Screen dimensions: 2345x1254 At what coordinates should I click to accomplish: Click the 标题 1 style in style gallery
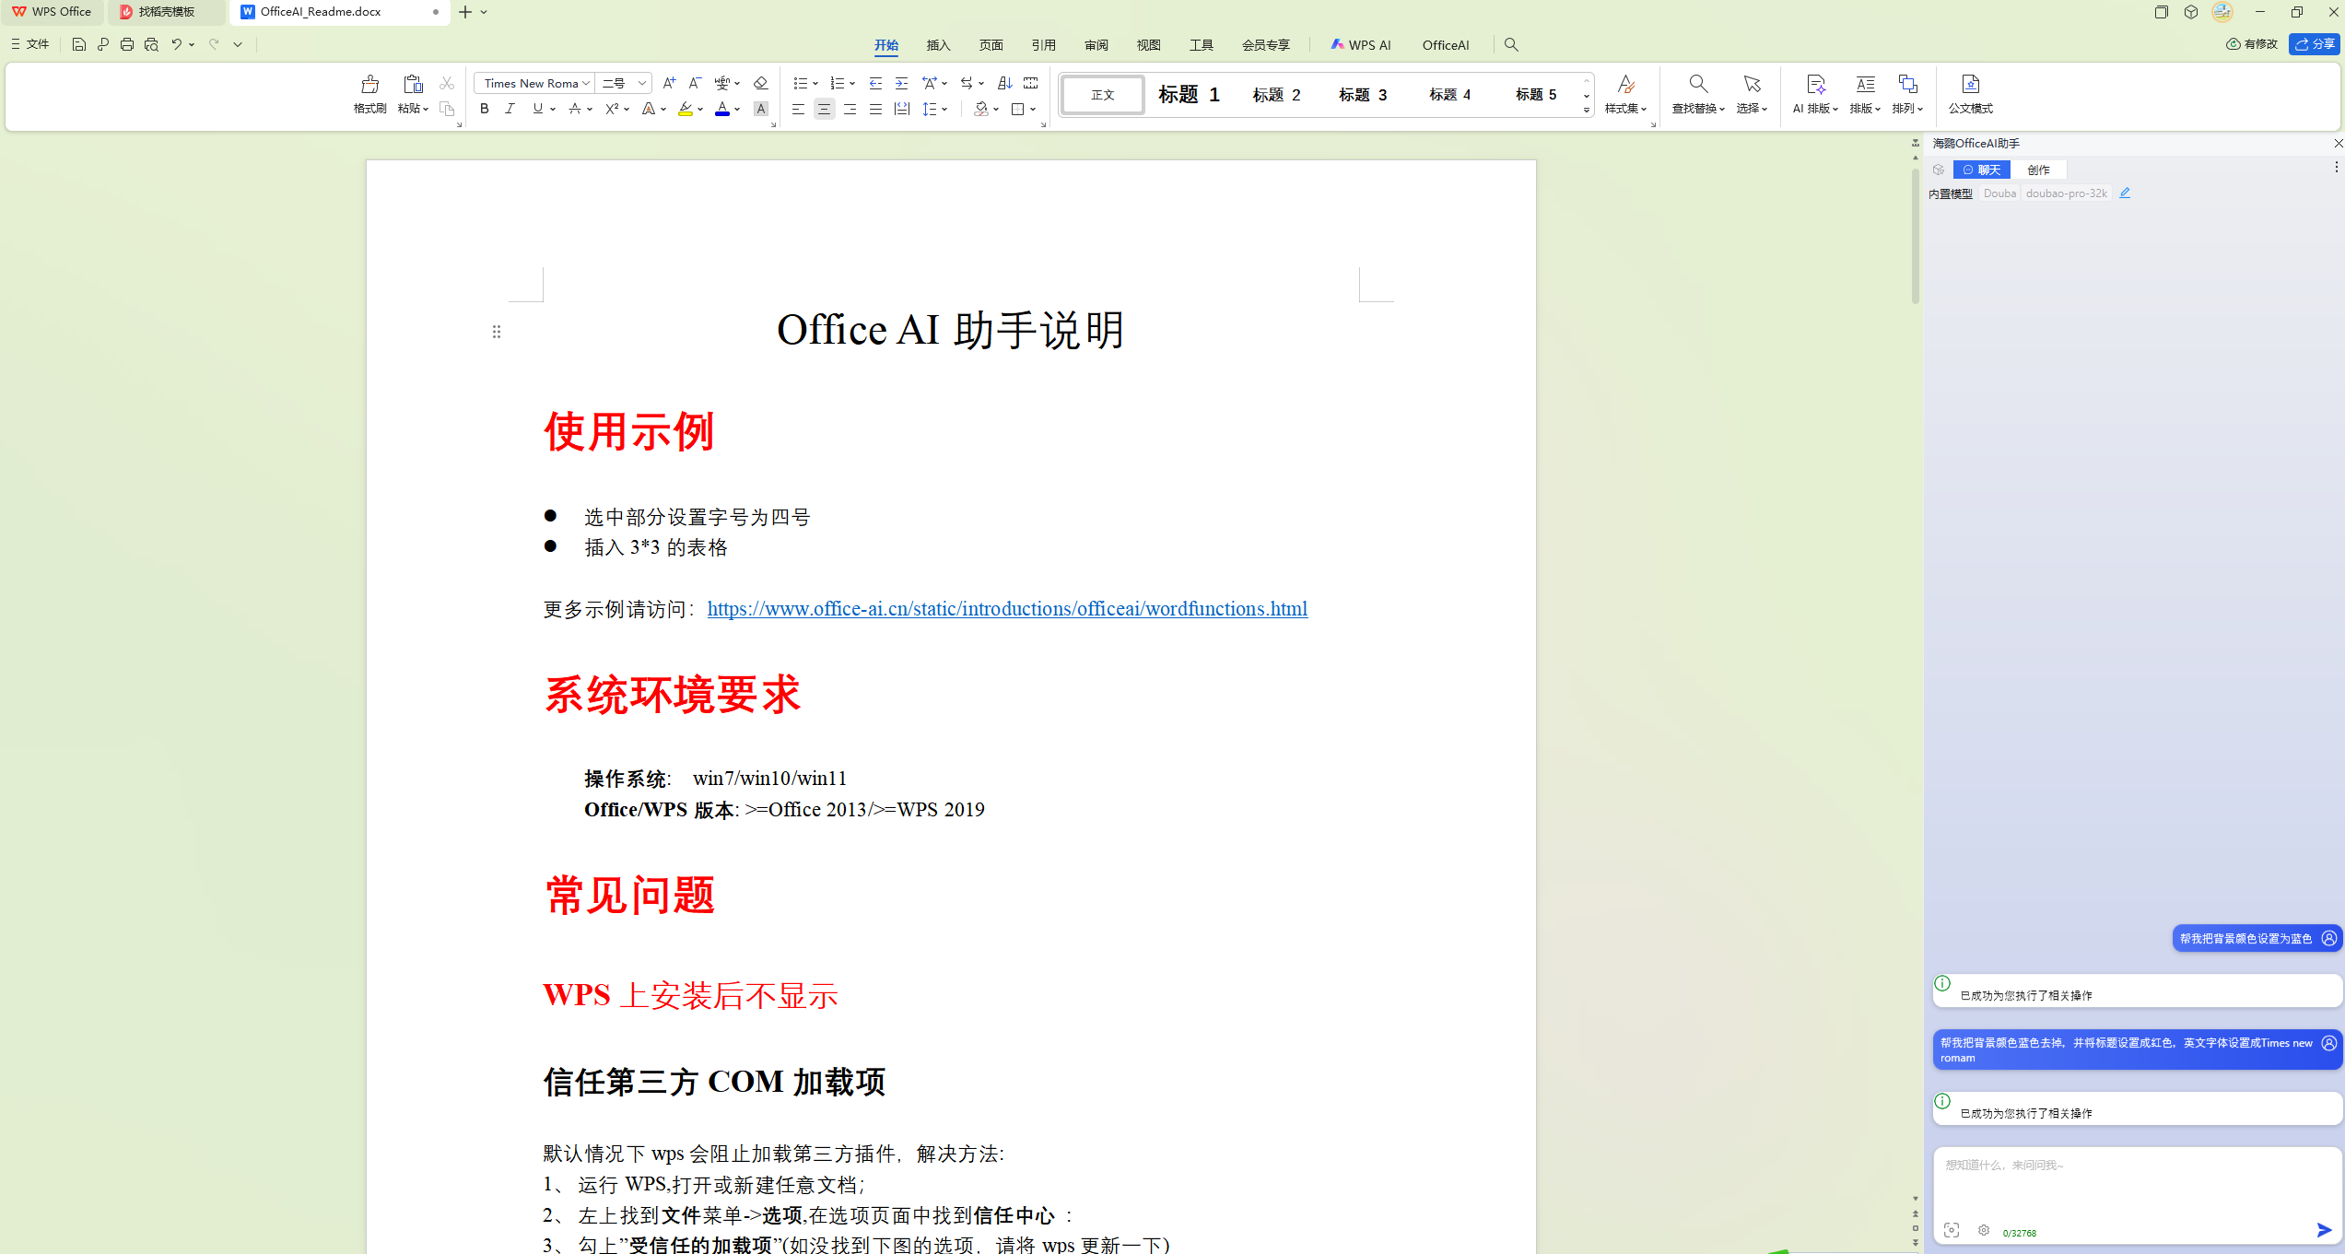pos(1188,94)
